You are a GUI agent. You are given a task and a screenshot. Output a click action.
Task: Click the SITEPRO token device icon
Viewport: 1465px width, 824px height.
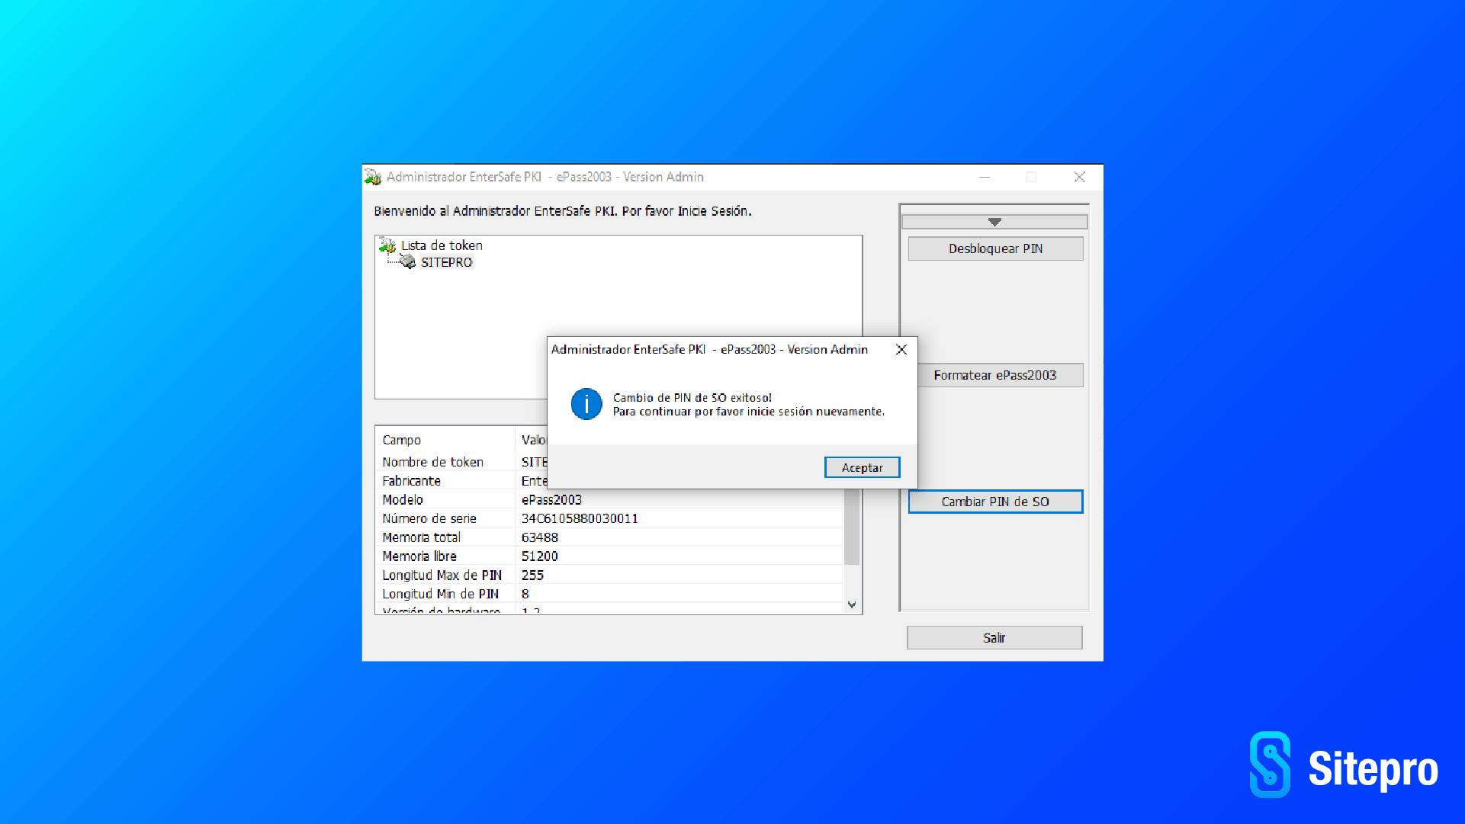408,262
